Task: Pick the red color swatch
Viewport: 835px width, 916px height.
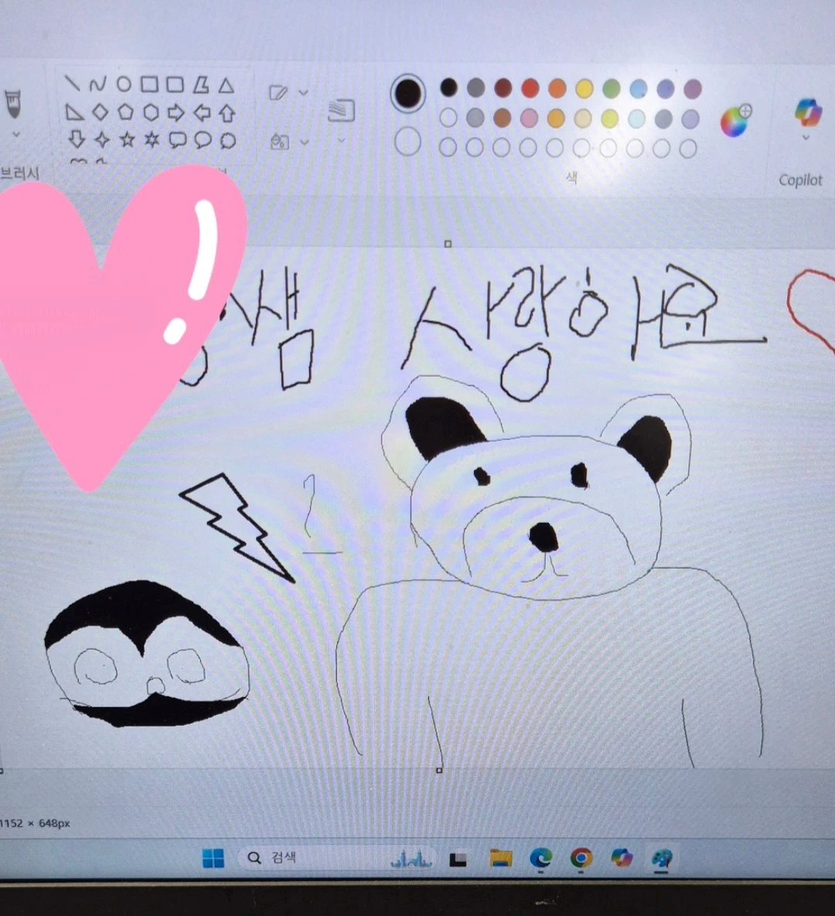Action: coord(530,88)
